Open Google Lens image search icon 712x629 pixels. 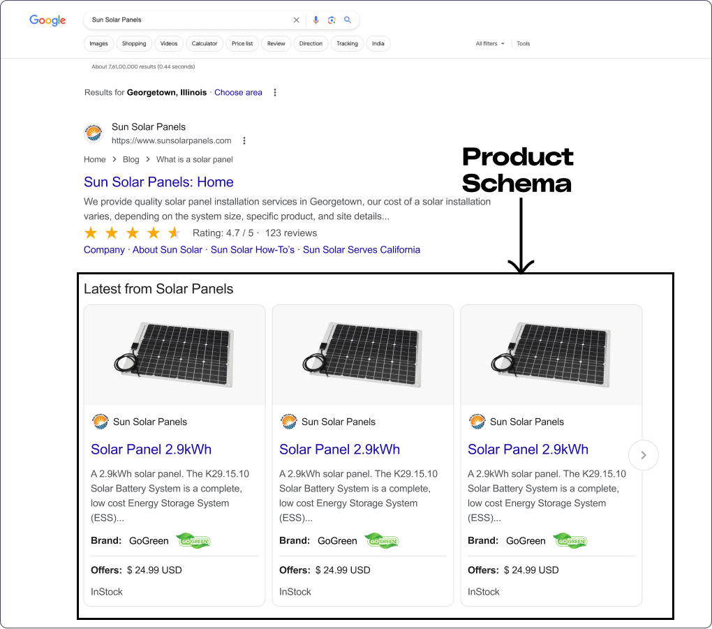tap(331, 20)
